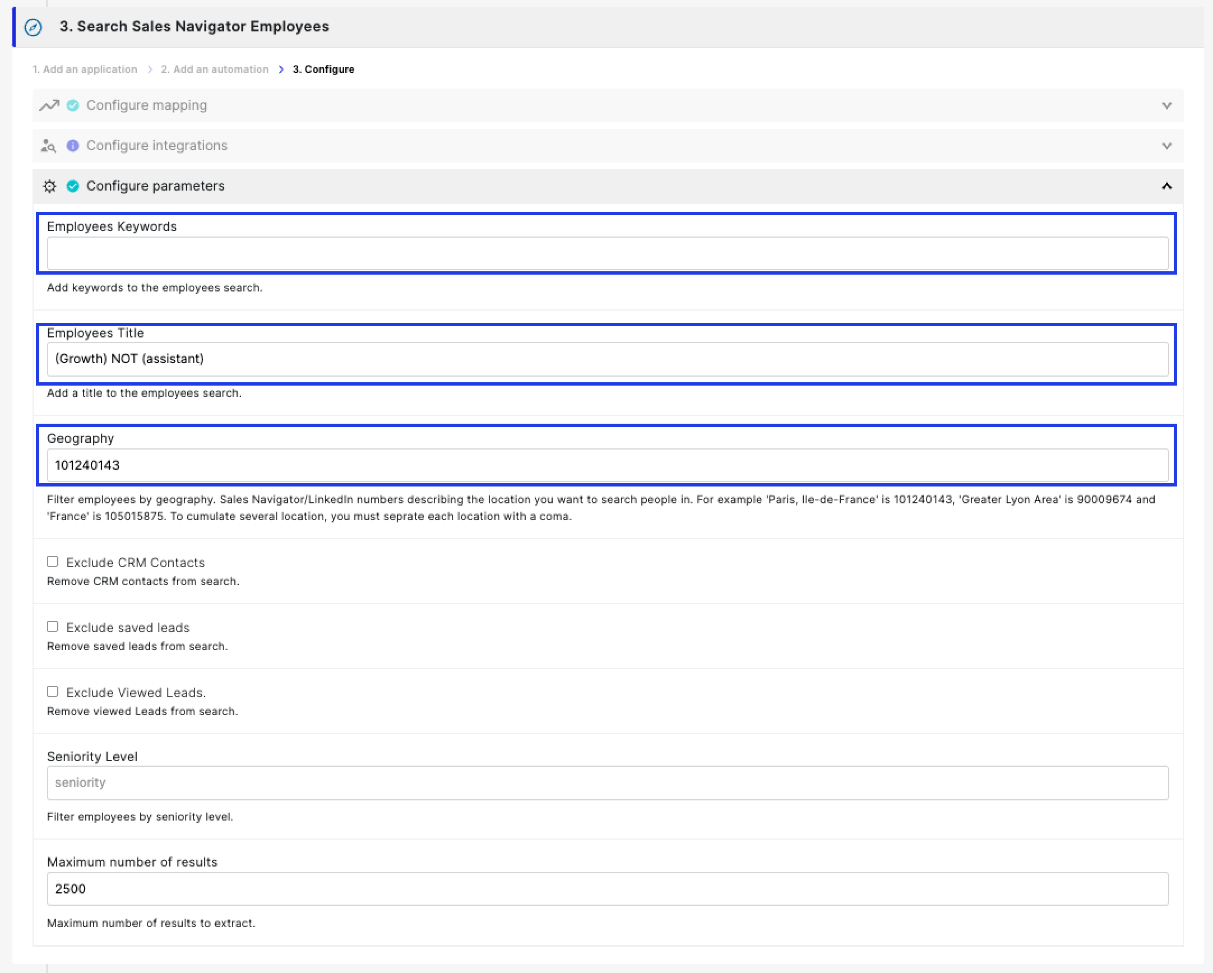Click the Configure parameters section title

click(x=155, y=186)
